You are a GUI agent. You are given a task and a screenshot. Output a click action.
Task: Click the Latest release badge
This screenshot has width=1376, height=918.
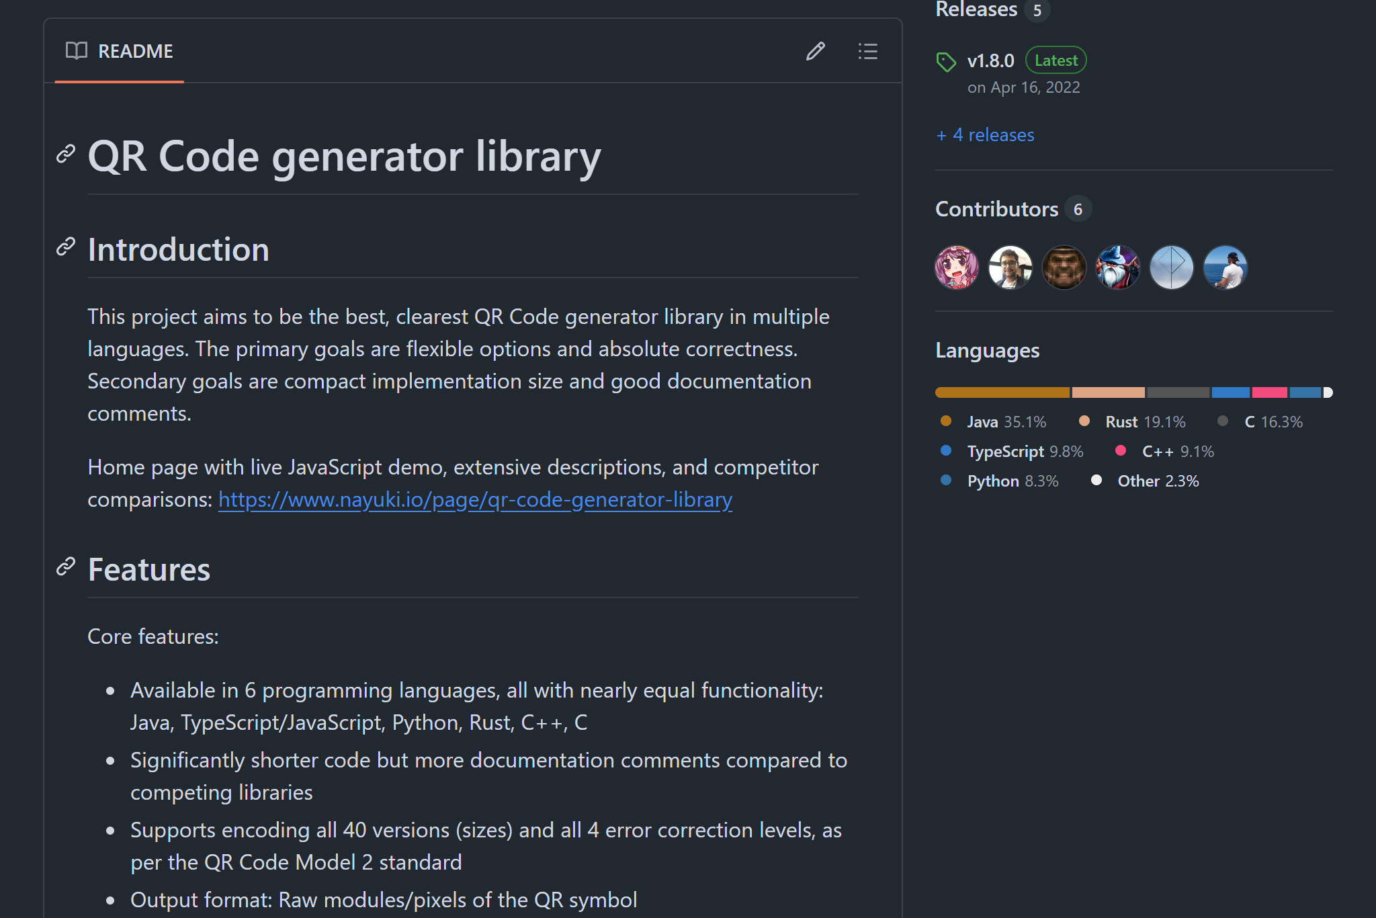coord(1055,60)
